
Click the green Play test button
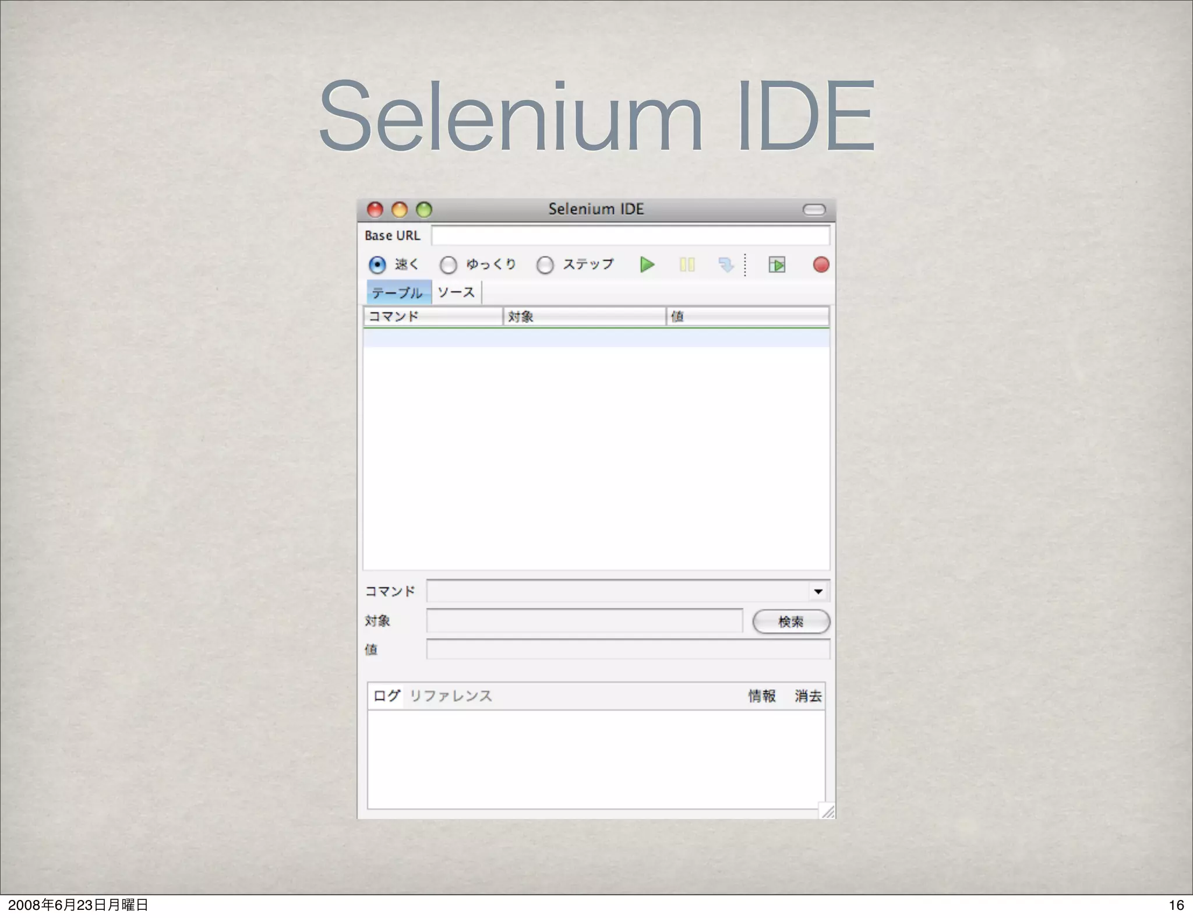click(647, 265)
